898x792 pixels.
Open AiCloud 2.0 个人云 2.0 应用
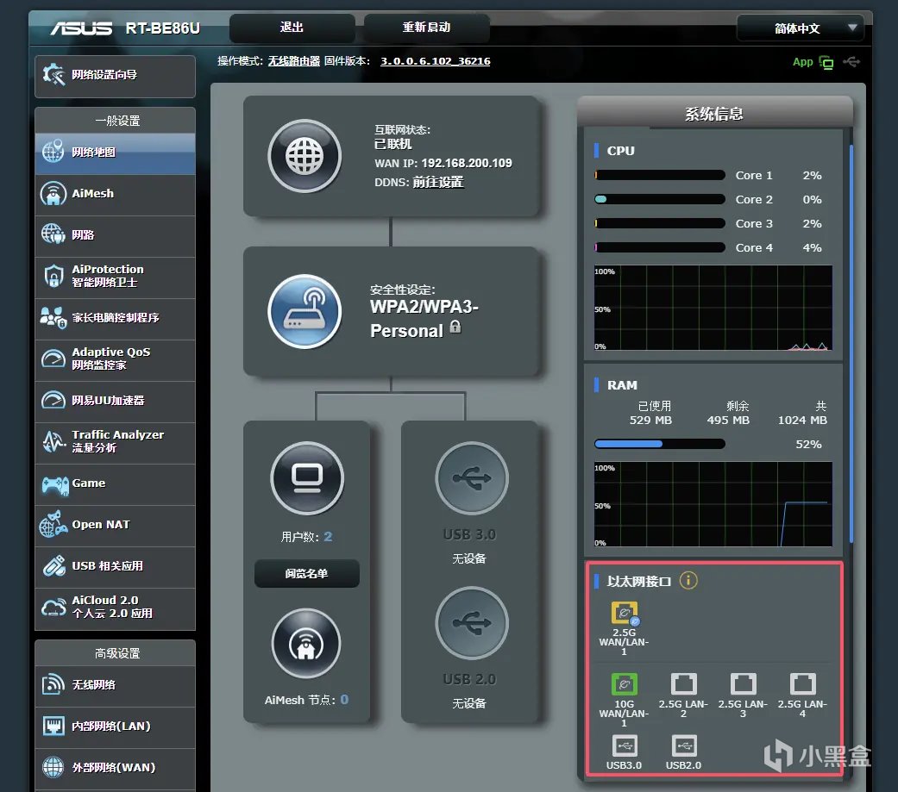(x=115, y=608)
